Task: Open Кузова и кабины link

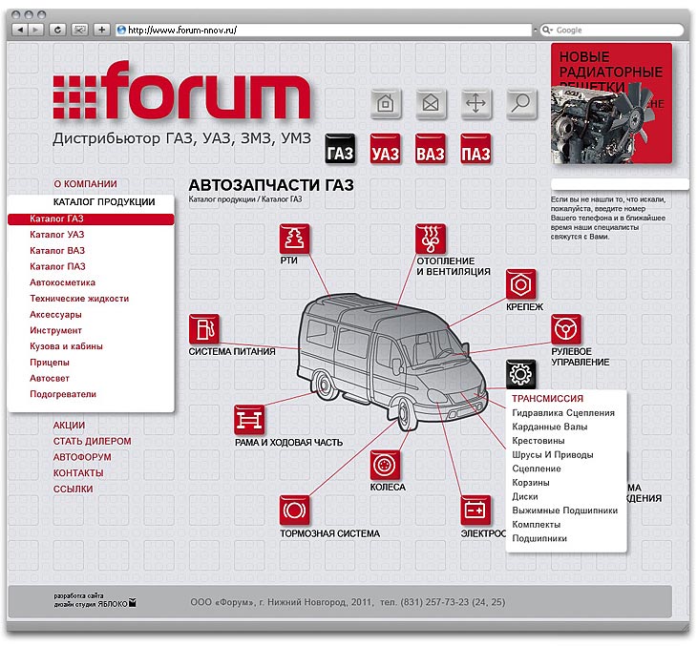Action: 66,346
